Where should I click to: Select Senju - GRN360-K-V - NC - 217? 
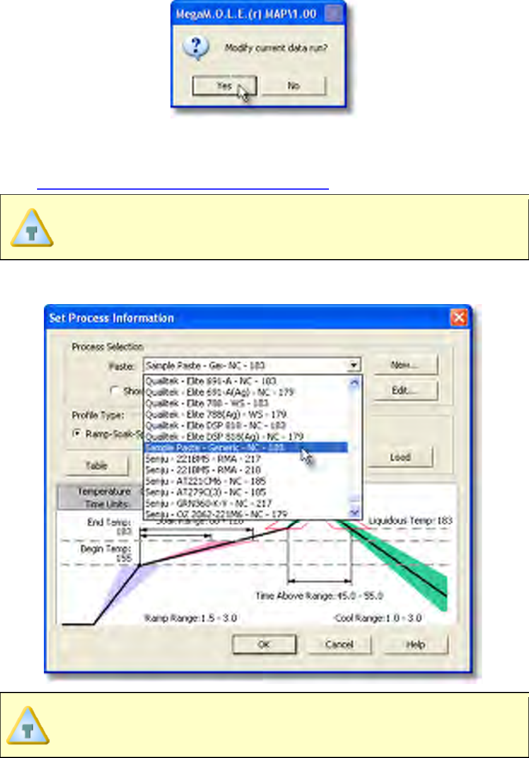(x=246, y=503)
